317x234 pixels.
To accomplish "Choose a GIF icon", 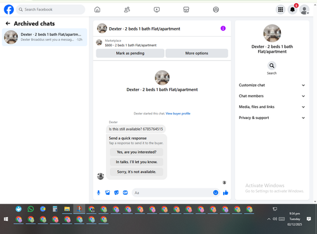I will pos(126,192).
